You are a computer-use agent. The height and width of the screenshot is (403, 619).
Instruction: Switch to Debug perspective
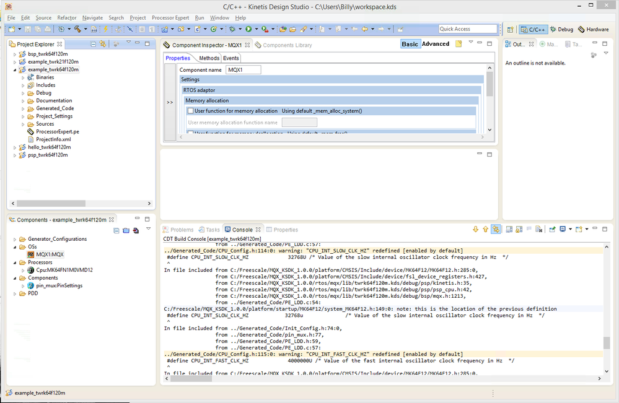561,30
